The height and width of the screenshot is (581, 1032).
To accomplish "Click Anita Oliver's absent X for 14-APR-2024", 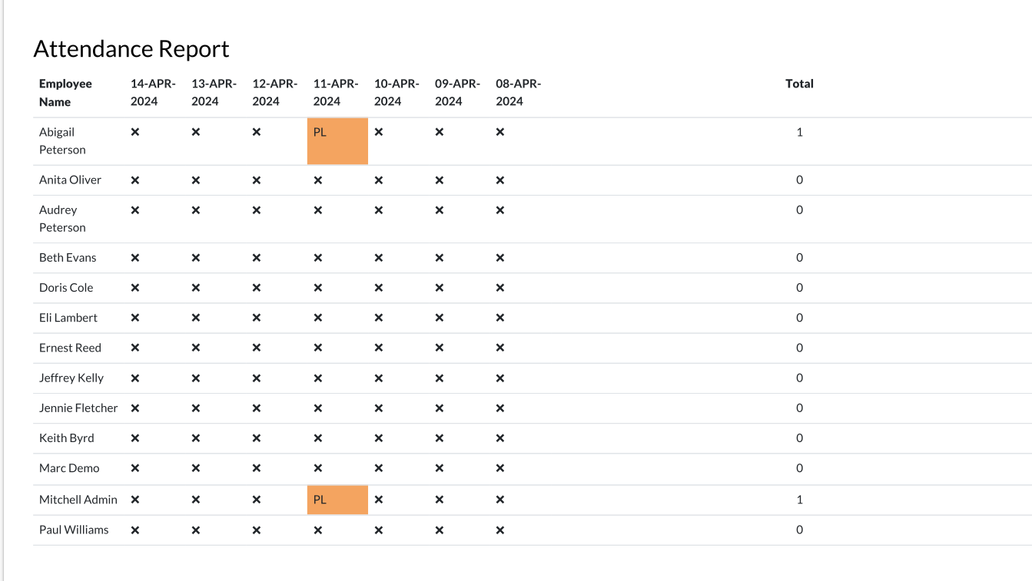I will click(x=135, y=180).
